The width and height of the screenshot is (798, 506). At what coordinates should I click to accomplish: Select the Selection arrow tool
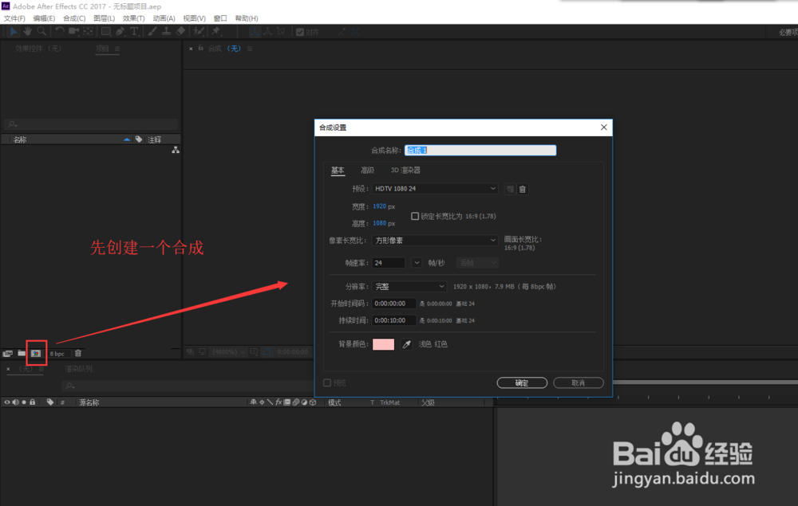point(14,32)
